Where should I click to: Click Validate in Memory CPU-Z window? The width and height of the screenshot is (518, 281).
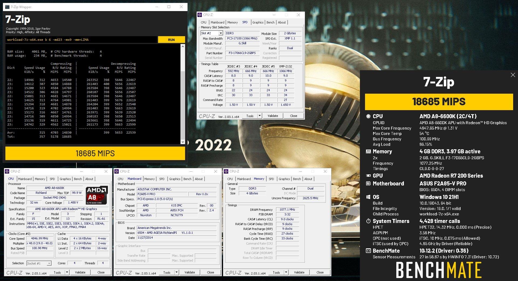tap(299, 272)
